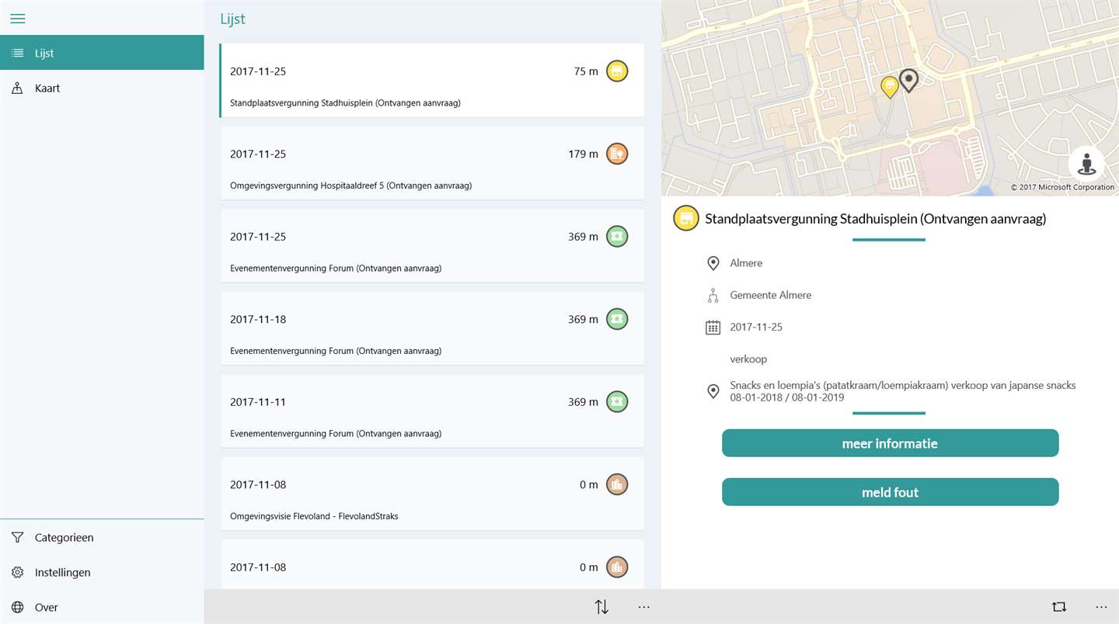Open more options at far bottom right
The width and height of the screenshot is (1119, 624).
tap(1101, 607)
